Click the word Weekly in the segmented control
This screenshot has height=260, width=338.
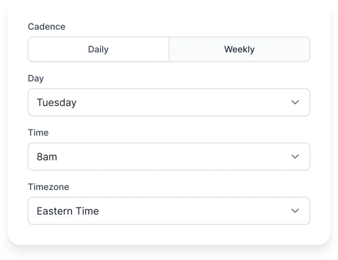coord(239,49)
